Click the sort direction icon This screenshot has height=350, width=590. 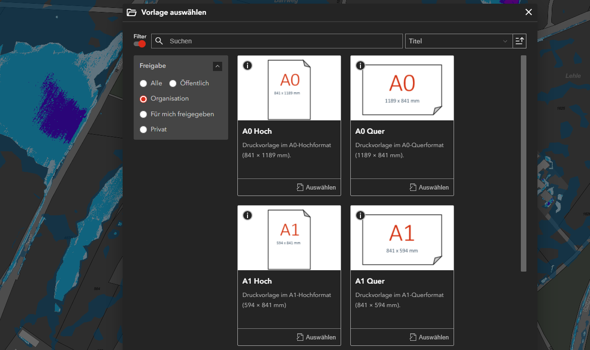coord(519,41)
